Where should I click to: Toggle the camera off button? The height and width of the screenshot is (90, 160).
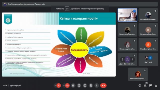coord(67,85)
